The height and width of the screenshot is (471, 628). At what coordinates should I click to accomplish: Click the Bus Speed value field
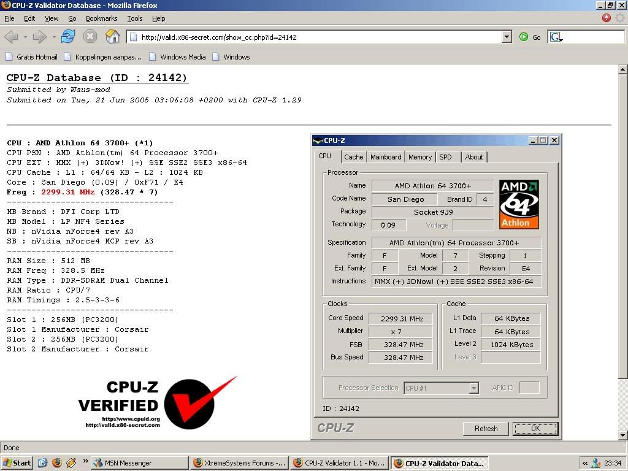401,358
